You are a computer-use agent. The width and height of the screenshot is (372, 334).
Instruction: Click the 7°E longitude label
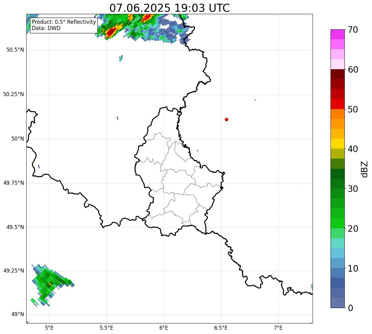click(x=278, y=328)
